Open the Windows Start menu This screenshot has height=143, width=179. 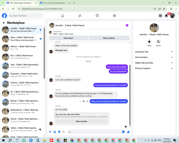[3, 140]
